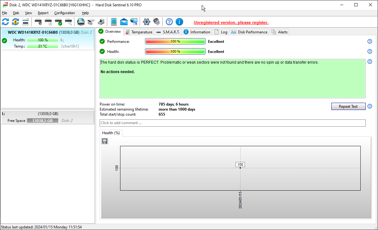Click the blue info about toolbar icon
The width and height of the screenshot is (378, 230).
(x=179, y=22)
